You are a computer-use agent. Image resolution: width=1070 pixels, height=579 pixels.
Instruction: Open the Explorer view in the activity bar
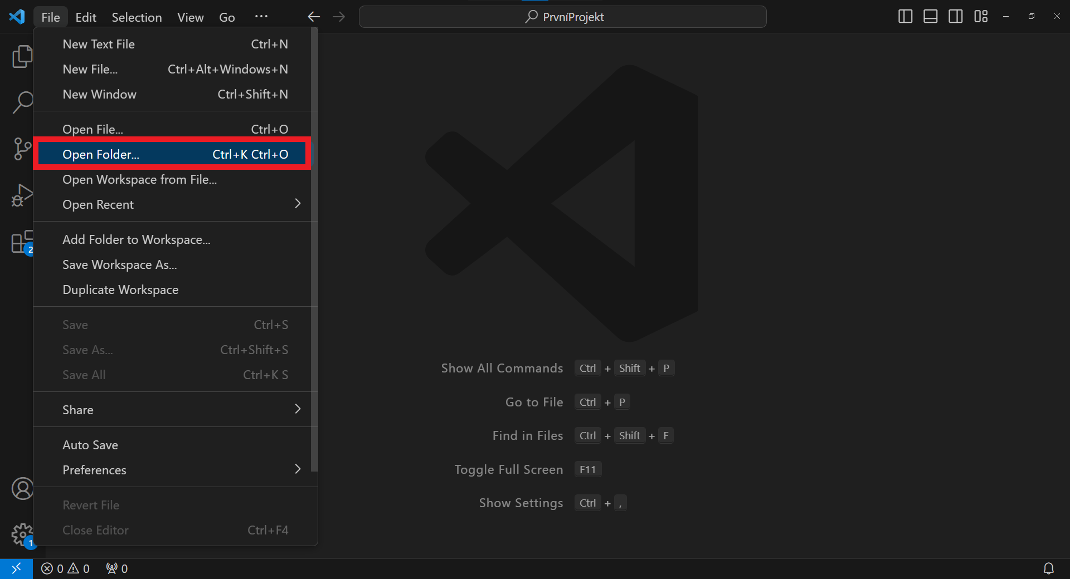(22, 56)
